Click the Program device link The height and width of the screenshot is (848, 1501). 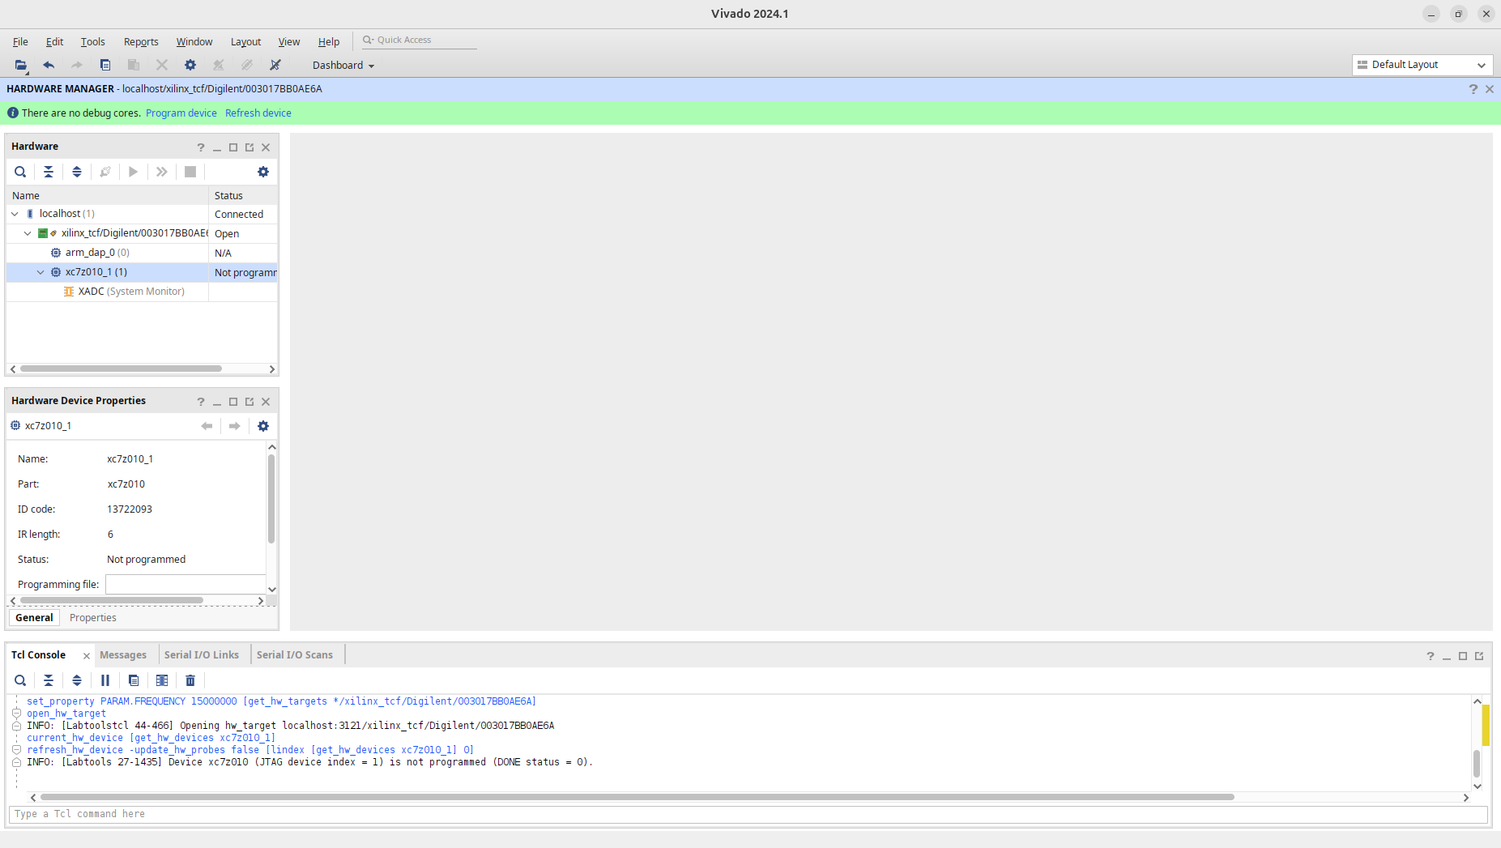pos(181,113)
